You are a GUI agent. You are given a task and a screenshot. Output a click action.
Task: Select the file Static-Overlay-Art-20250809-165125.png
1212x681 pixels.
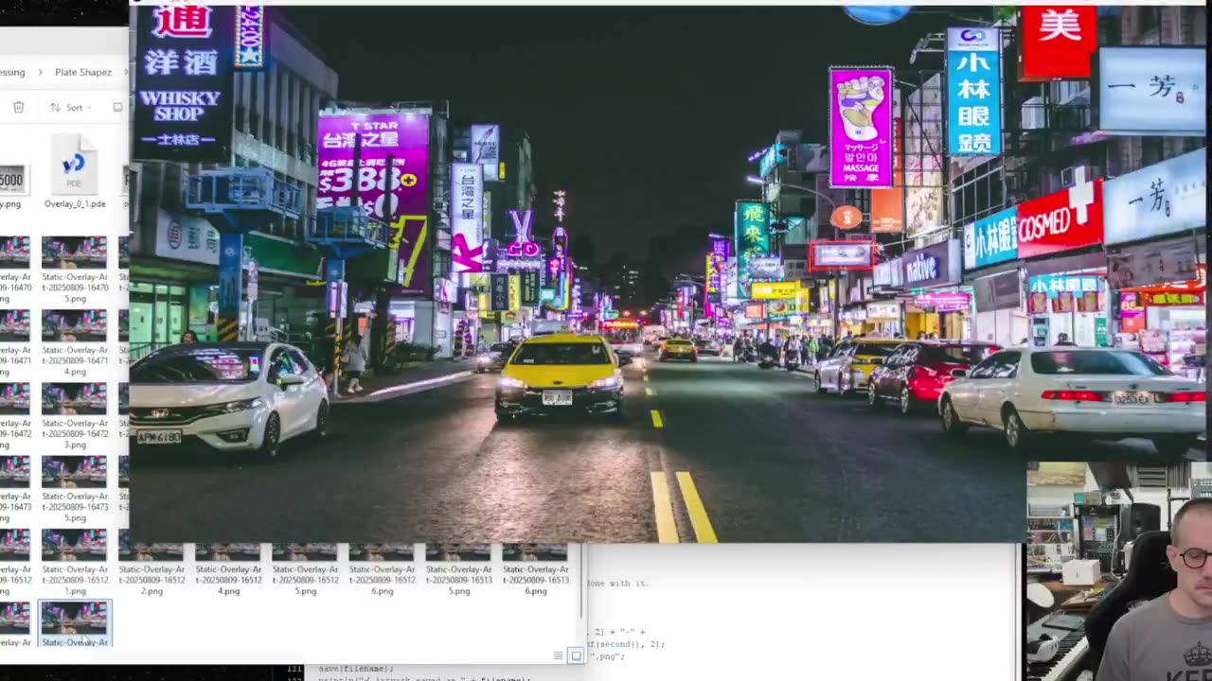[305, 569]
